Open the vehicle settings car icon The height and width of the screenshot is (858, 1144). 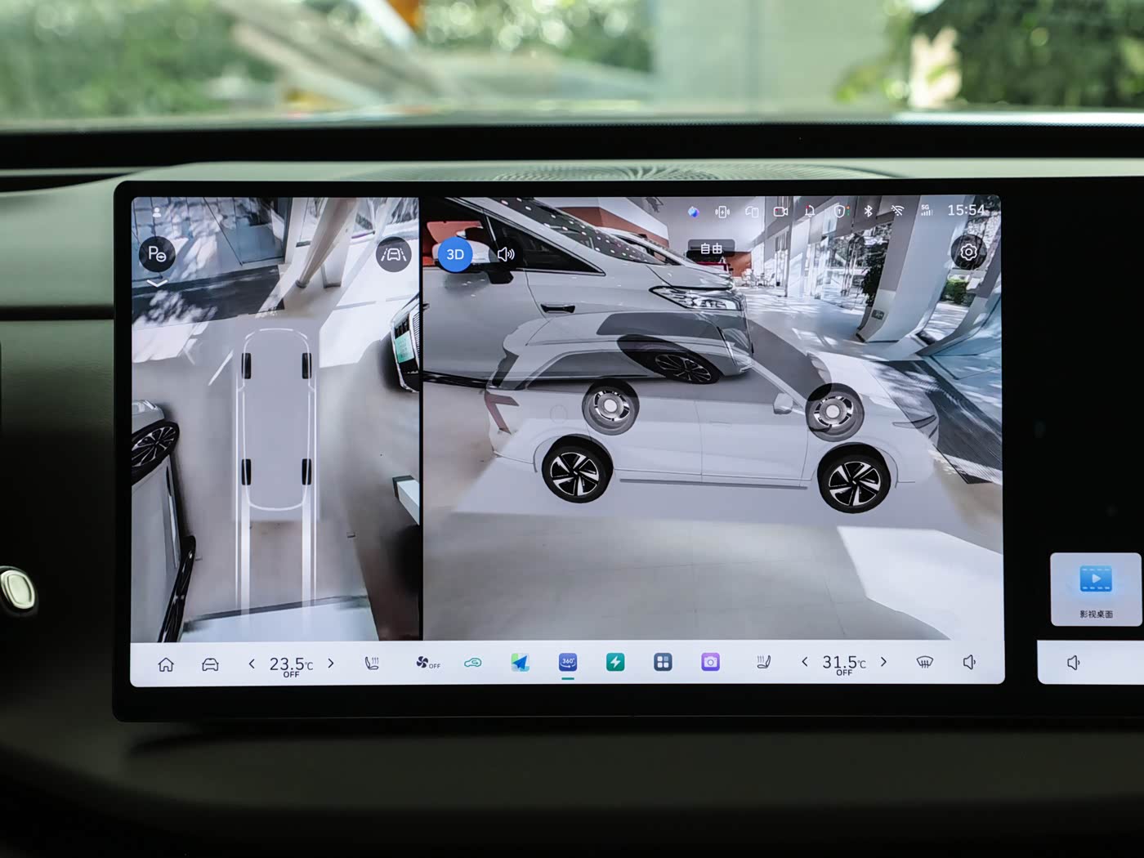coord(210,664)
